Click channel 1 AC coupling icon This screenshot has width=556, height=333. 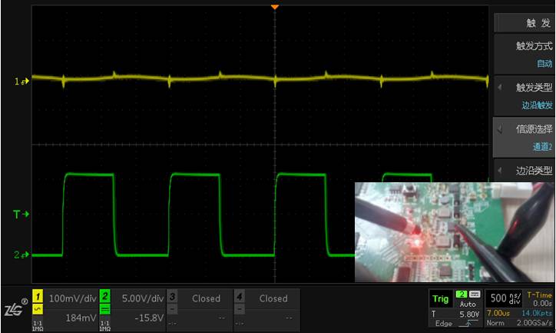pos(37,309)
